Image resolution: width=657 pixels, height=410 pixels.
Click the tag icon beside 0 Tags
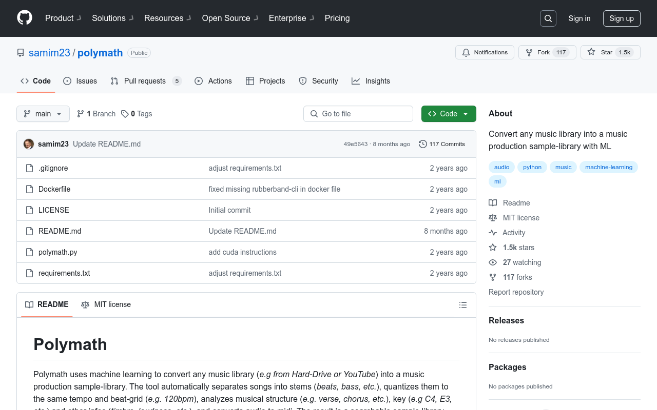pyautogui.click(x=125, y=114)
